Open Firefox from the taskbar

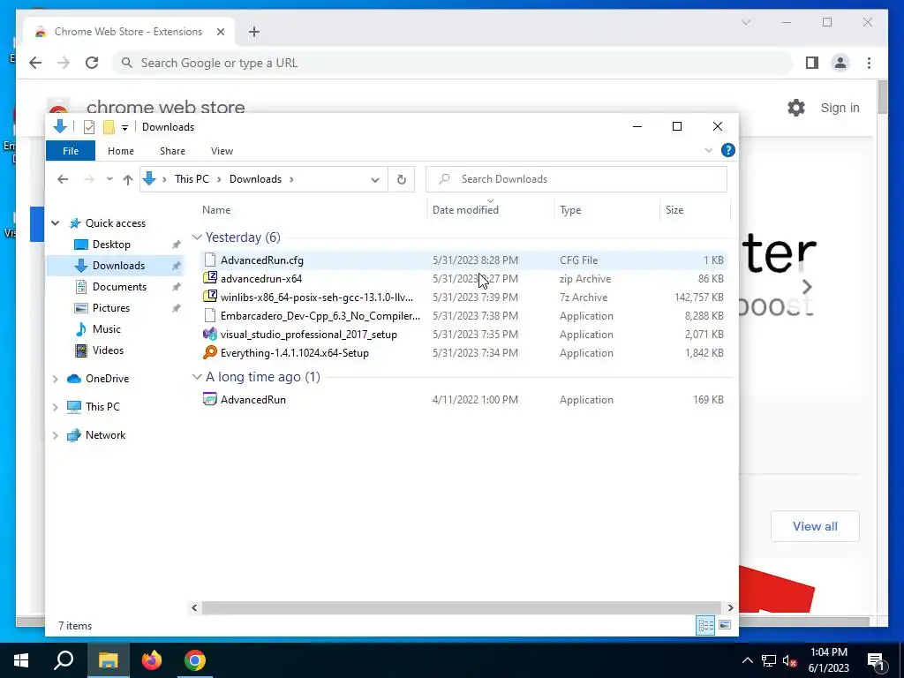152,660
